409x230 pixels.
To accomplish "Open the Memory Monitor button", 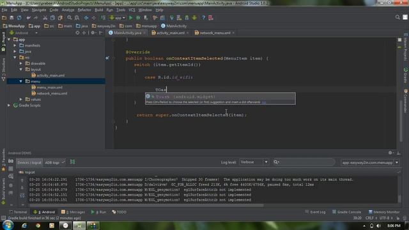I will (x=384, y=212).
